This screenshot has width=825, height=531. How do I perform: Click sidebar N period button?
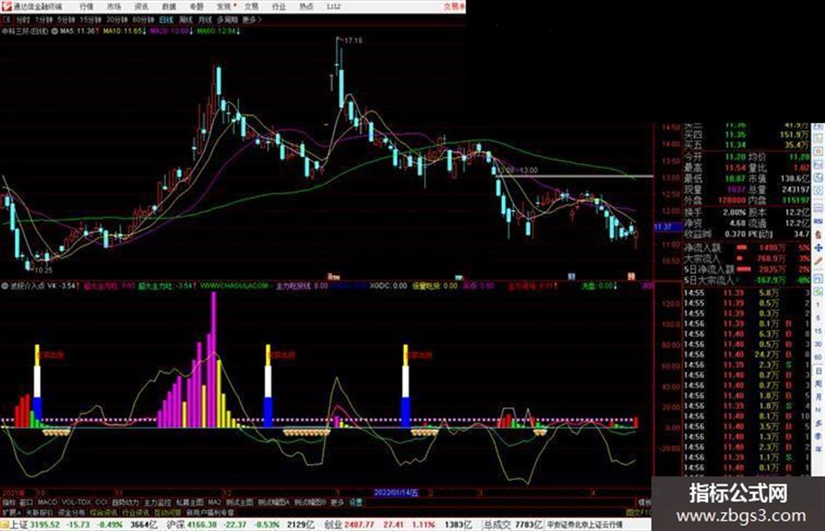tap(818, 410)
